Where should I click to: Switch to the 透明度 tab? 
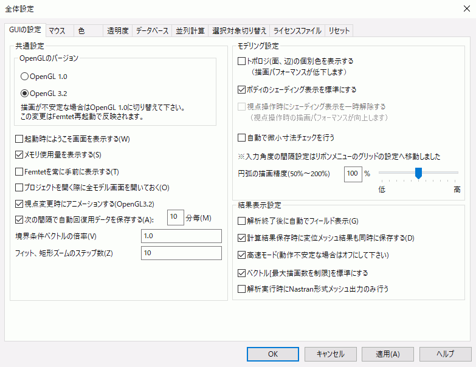pos(117,31)
